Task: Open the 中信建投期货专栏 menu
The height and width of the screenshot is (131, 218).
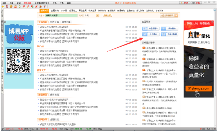Action: tap(42, 3)
